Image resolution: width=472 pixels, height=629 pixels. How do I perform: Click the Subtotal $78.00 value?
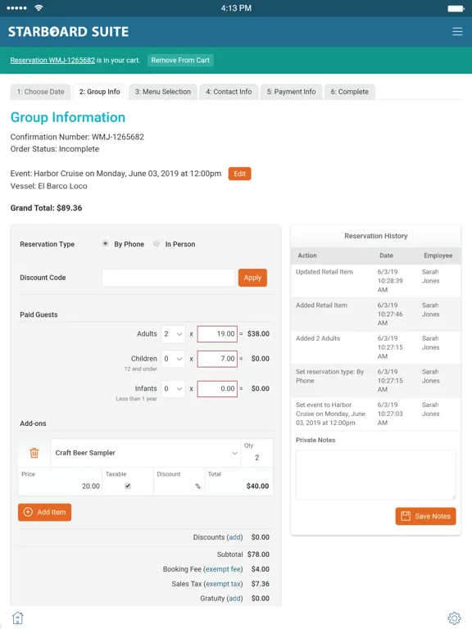pyautogui.click(x=258, y=554)
